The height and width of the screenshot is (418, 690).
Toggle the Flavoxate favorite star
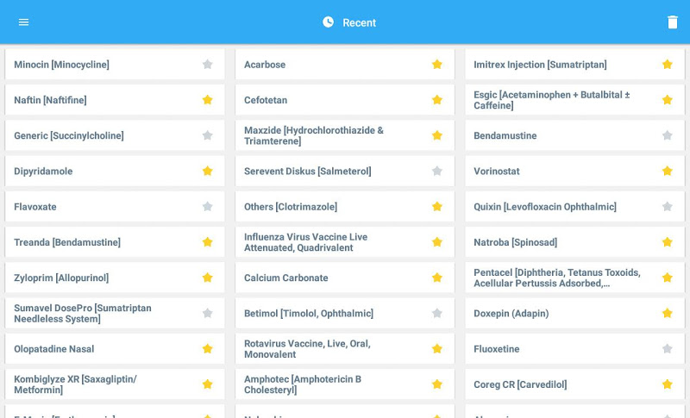point(207,207)
